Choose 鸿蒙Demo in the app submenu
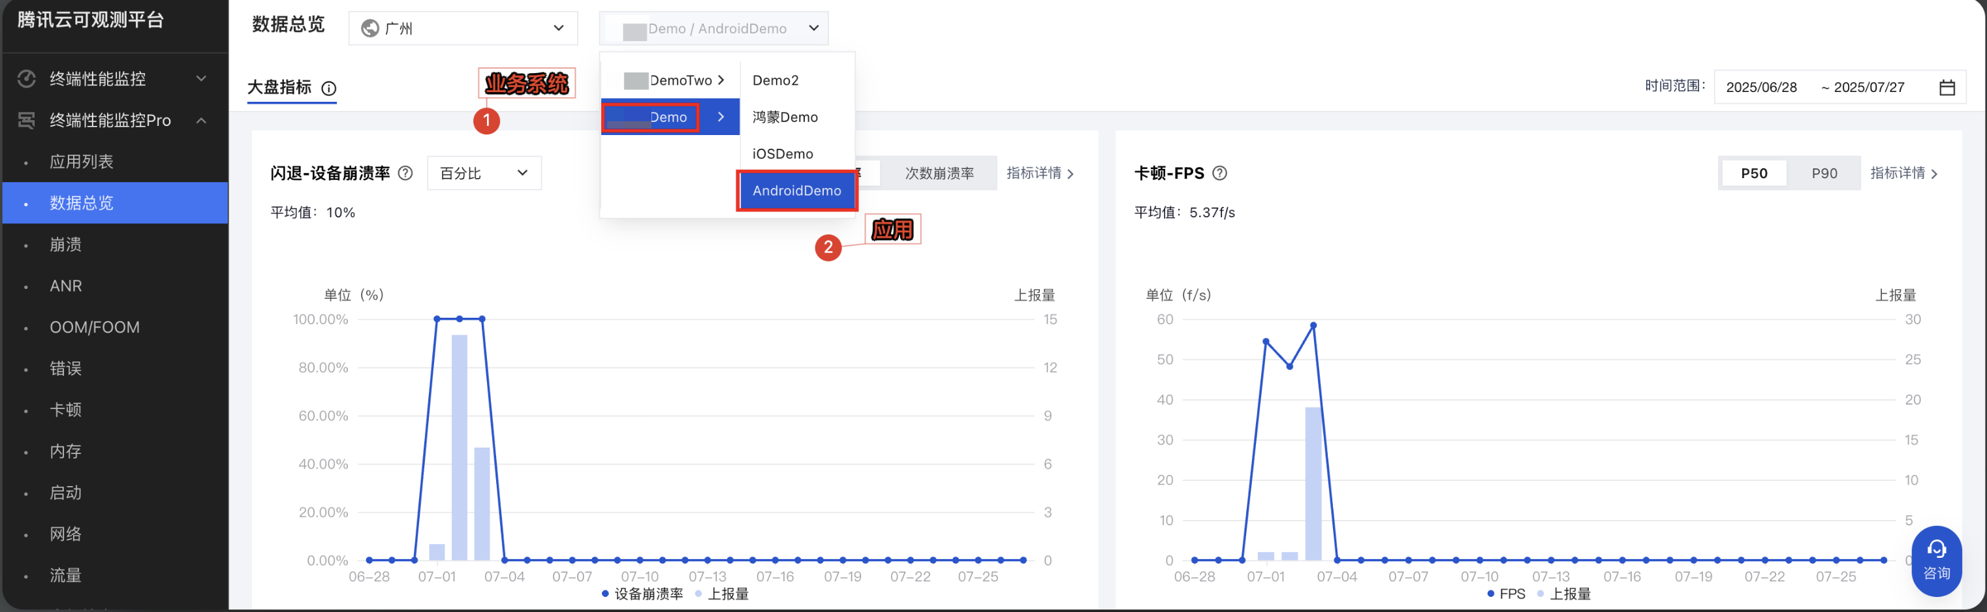1987x612 pixels. 785,117
